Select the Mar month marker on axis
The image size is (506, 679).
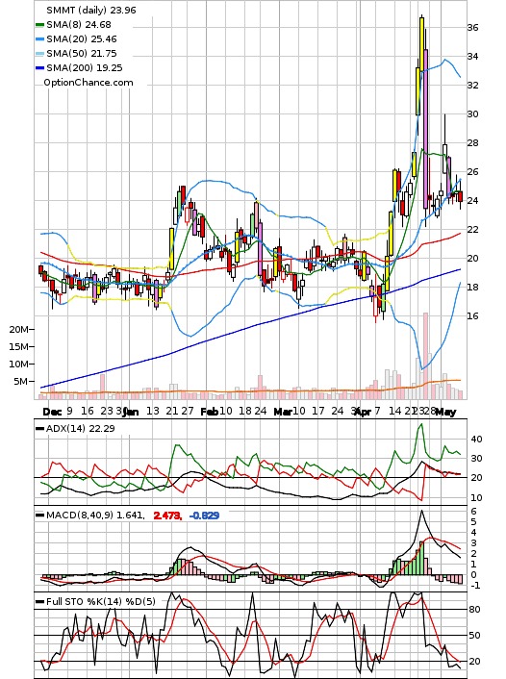coord(283,412)
